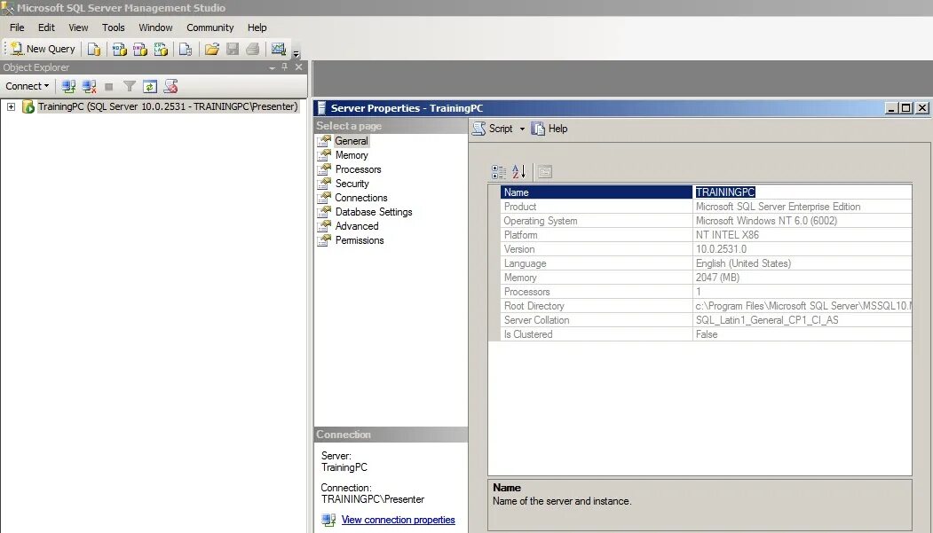Click the View connection properties link

(x=398, y=520)
